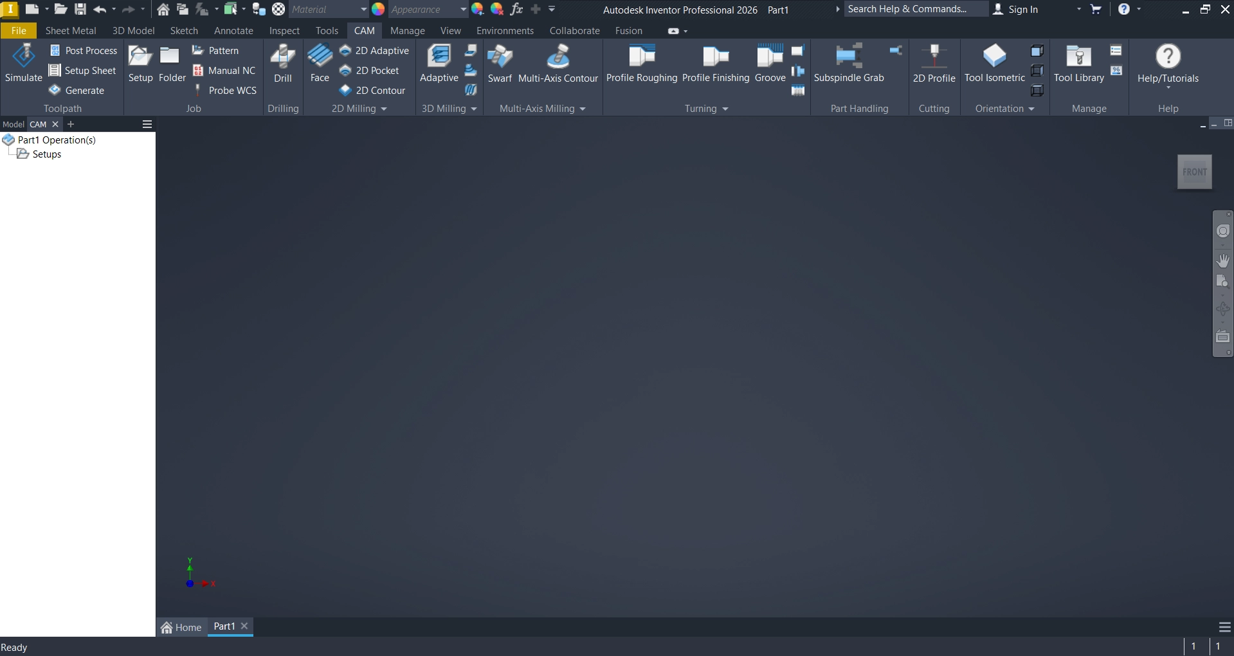Activate the Pan hand tool in navigation bar
The height and width of the screenshot is (656, 1234).
[x=1222, y=260]
